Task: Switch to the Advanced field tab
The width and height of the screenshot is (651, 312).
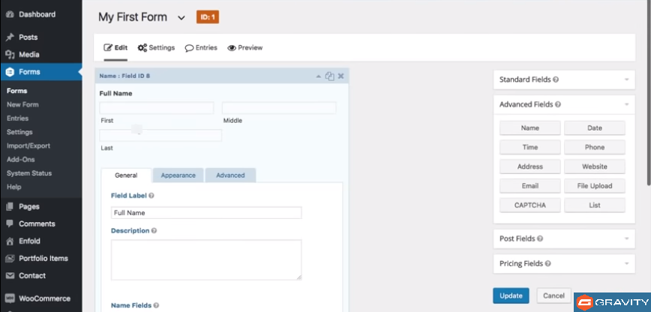Action: [x=230, y=175]
